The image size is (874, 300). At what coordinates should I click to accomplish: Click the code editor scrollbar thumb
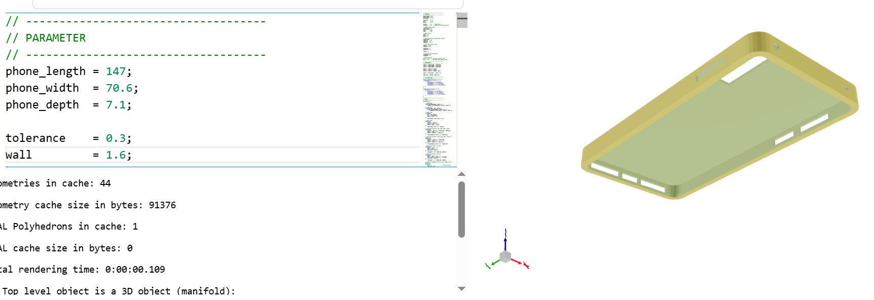462,21
